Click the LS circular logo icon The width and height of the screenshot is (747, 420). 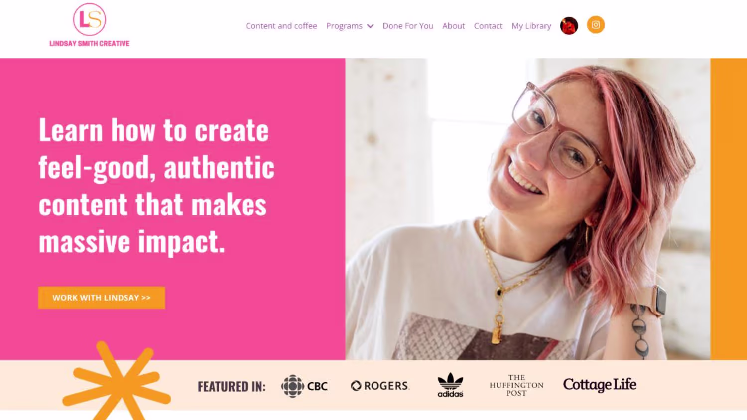click(x=90, y=20)
